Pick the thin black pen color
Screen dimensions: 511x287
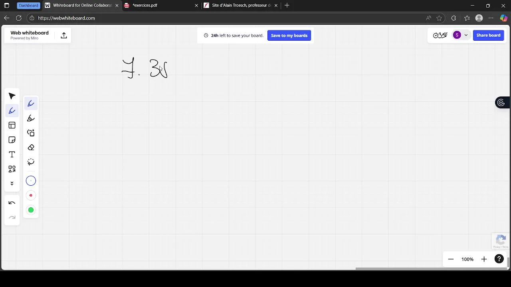point(31,181)
